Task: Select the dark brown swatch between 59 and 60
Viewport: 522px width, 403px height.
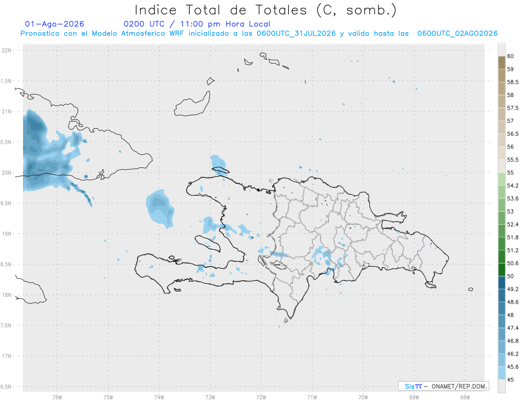Action: pyautogui.click(x=502, y=63)
